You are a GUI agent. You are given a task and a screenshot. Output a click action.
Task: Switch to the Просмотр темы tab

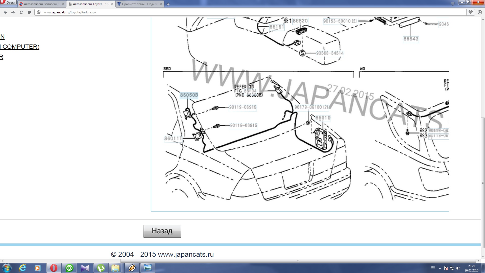139,4
